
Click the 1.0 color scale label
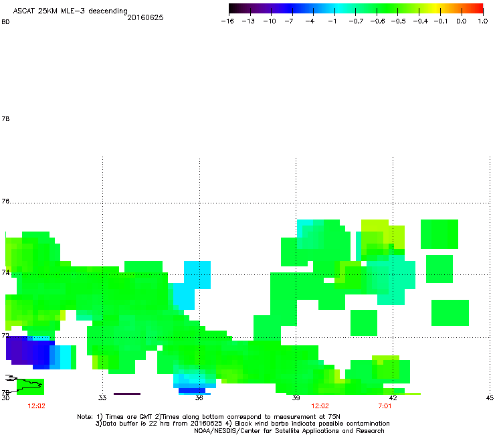pos(483,21)
